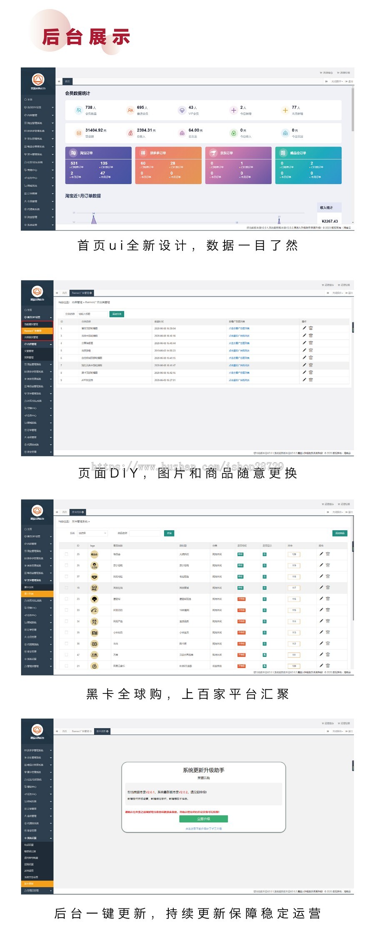This screenshot has width=375, height=931.
Task: Tick the checkbox for 黑卡 row ID 34
Action: (x=66, y=621)
